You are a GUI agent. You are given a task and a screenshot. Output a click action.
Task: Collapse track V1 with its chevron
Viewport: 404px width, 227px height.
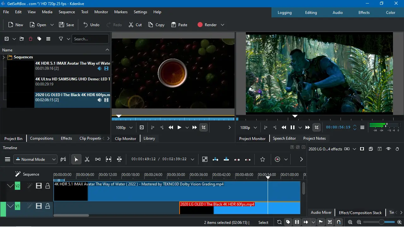(10, 206)
